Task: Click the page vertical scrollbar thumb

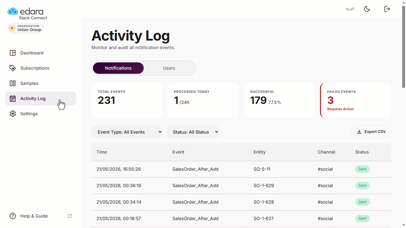Action: click(x=404, y=47)
